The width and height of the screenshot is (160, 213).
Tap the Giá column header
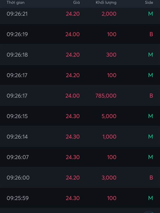[x=76, y=3]
